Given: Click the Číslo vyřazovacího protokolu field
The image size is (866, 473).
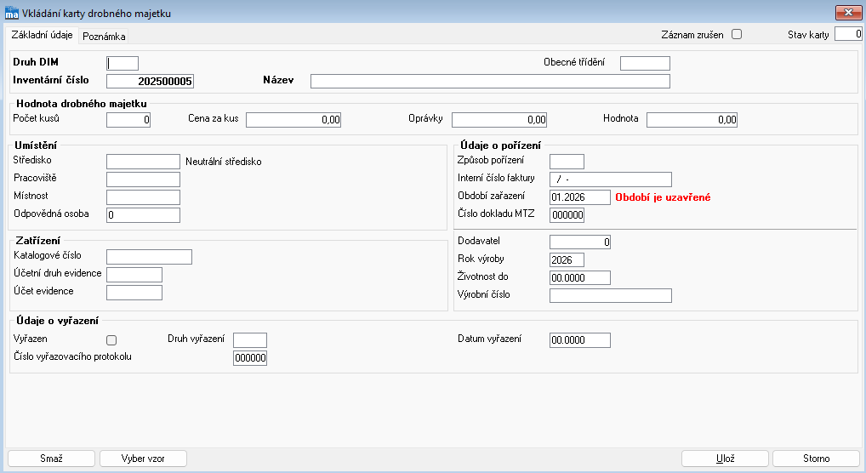Looking at the screenshot, I should (x=250, y=358).
